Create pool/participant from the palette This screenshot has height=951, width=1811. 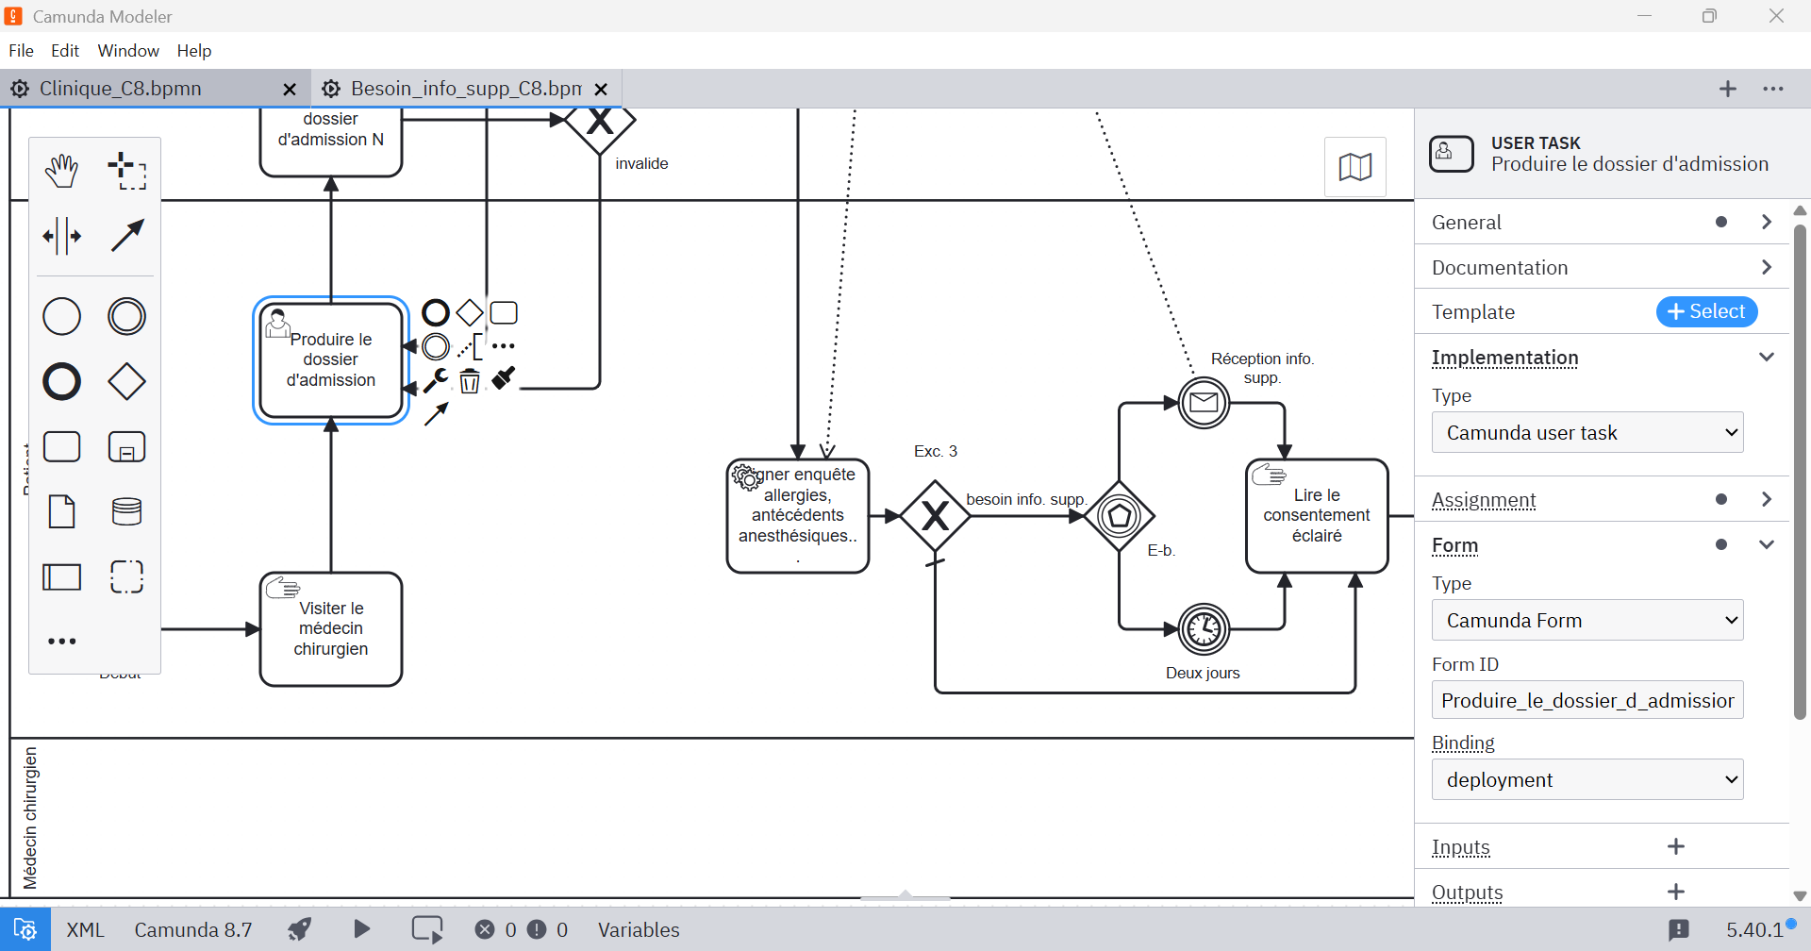[62, 576]
